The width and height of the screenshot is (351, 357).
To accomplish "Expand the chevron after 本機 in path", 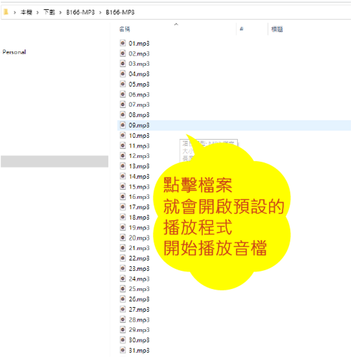I will 38,12.
